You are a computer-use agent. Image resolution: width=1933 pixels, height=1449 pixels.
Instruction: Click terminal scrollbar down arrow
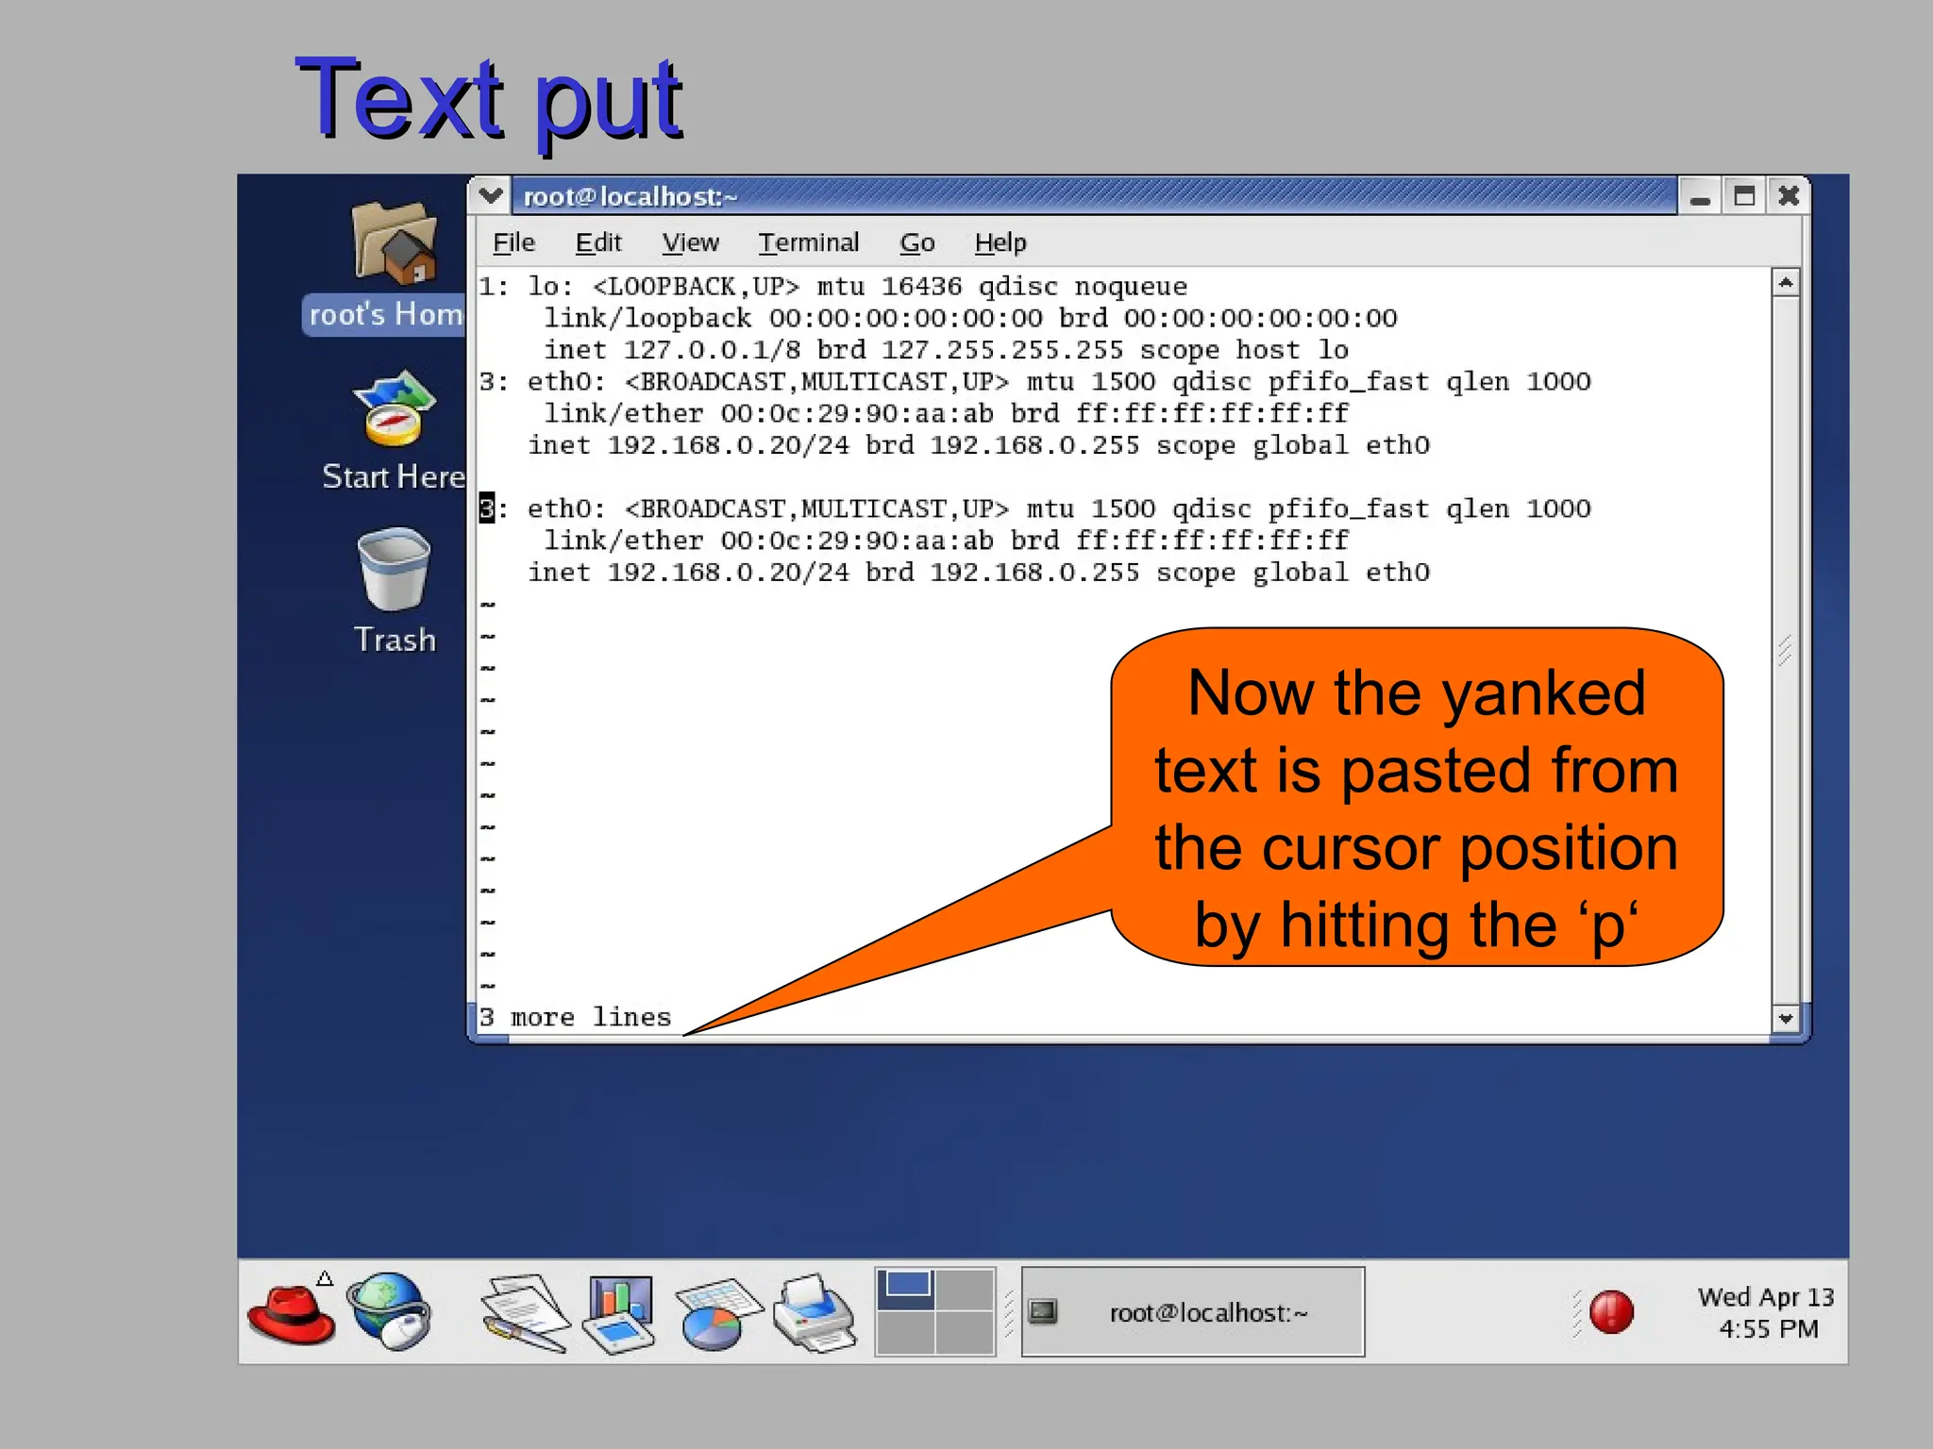pos(1786,1018)
